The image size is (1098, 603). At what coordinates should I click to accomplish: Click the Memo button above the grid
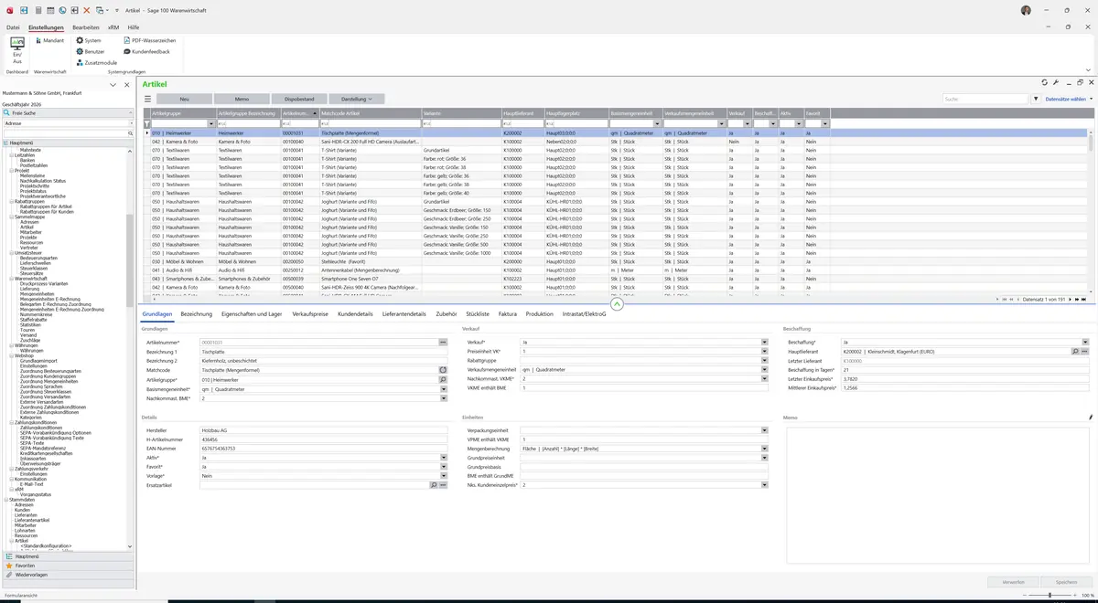pos(242,99)
